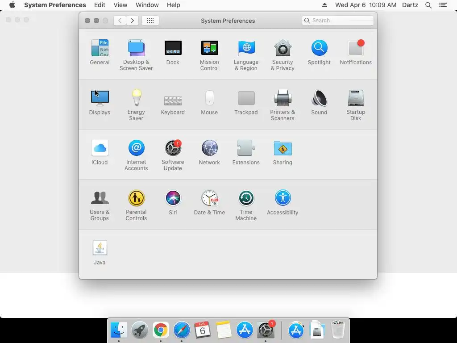This screenshot has width=457, height=343.
Task: Open the Window menu
Action: pyautogui.click(x=147, y=5)
